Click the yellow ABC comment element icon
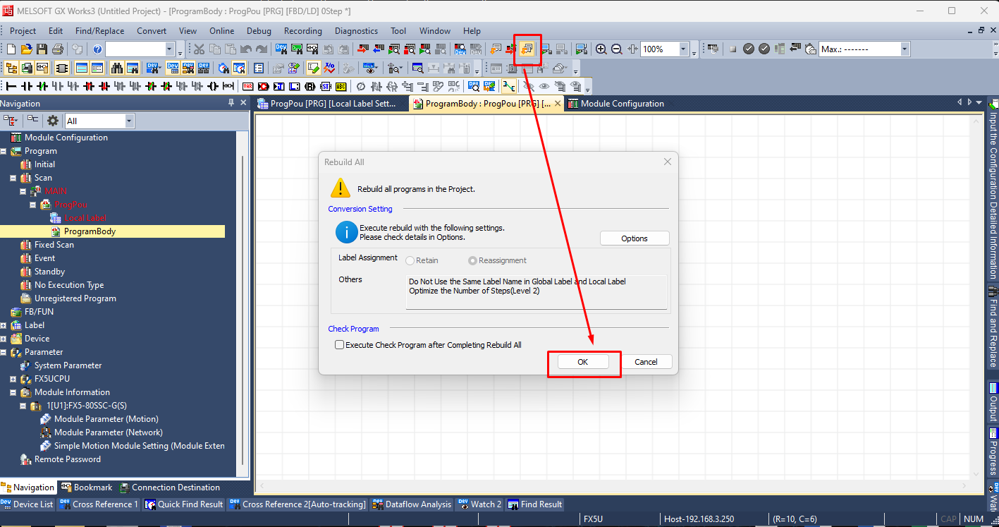Image resolution: width=999 pixels, height=527 pixels. [x=341, y=86]
